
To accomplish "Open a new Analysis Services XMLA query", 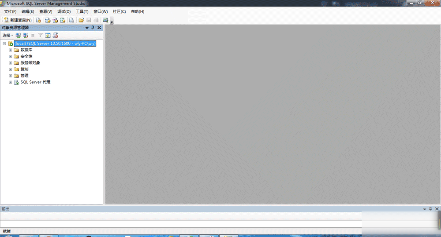I will coord(63,20).
